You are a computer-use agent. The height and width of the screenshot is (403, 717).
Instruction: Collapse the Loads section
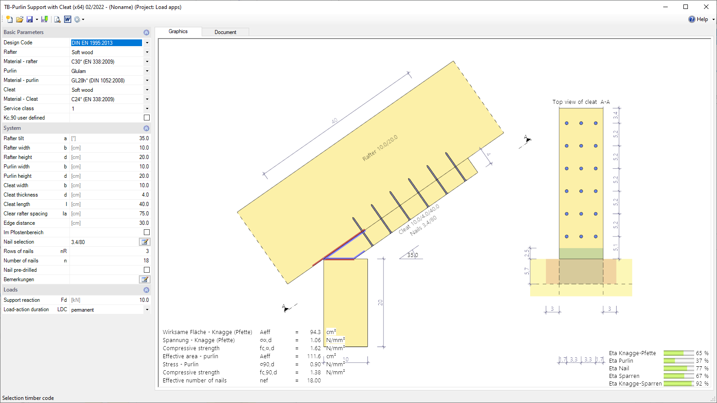146,290
